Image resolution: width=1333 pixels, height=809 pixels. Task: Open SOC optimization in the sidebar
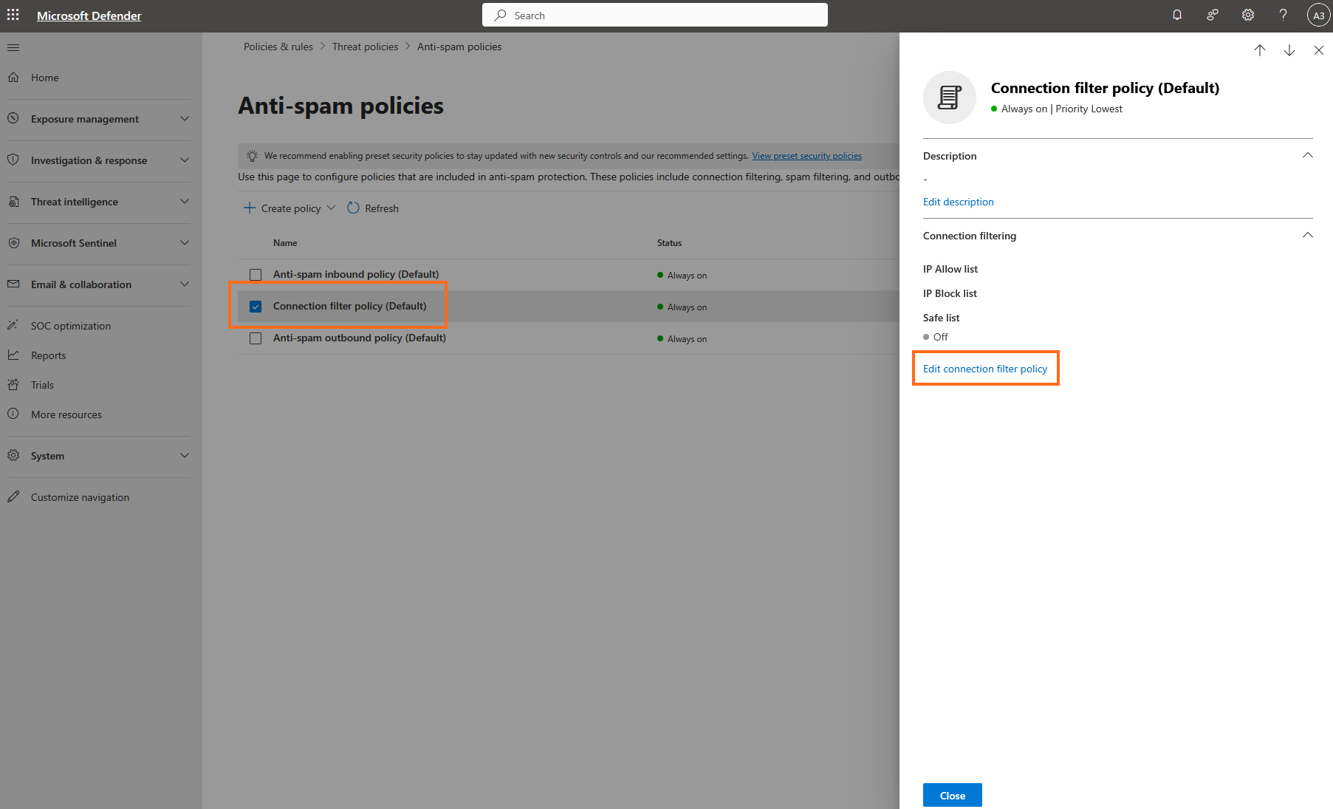tap(71, 326)
